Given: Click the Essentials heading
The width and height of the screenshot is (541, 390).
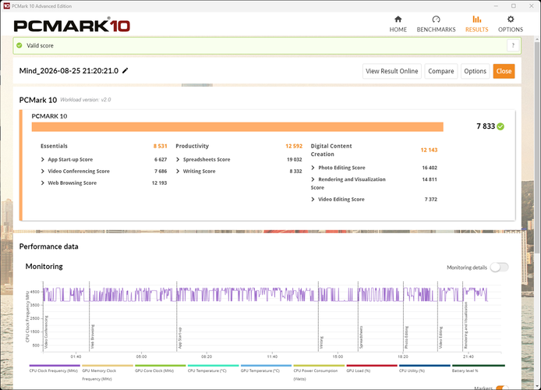Looking at the screenshot, I should [54, 146].
